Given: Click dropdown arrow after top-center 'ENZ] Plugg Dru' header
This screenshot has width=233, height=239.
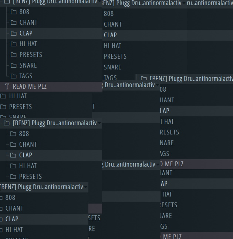Looking at the screenshot, I should click(x=184, y=3).
